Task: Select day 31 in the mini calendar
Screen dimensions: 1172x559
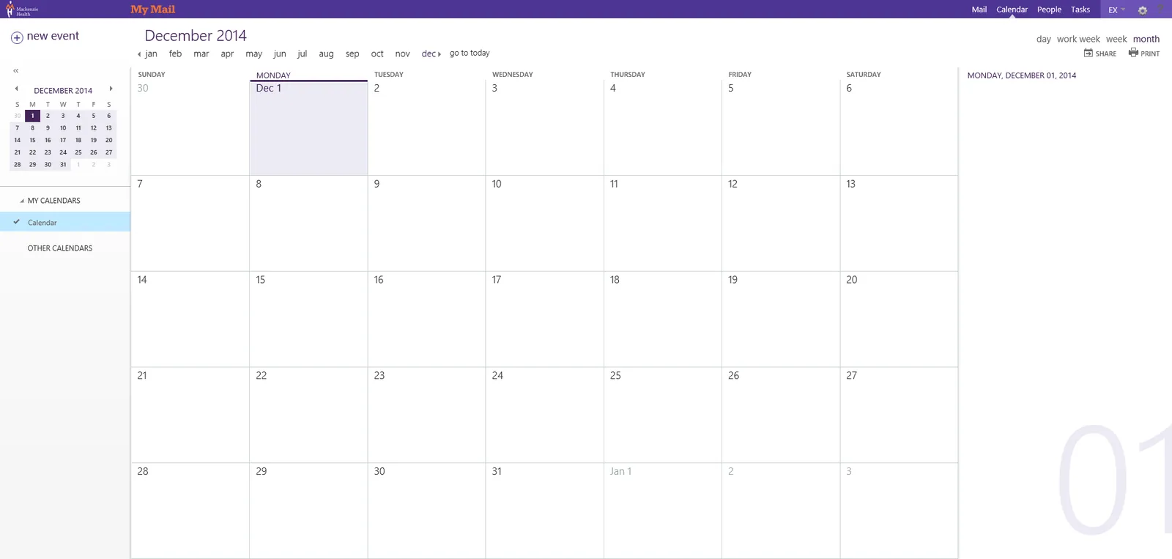Action: [x=63, y=165]
